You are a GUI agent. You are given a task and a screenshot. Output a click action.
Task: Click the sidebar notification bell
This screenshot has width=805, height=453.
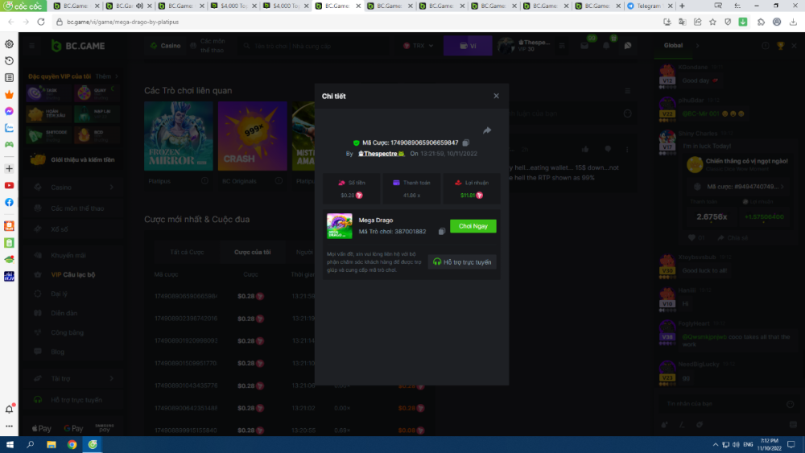[9, 410]
